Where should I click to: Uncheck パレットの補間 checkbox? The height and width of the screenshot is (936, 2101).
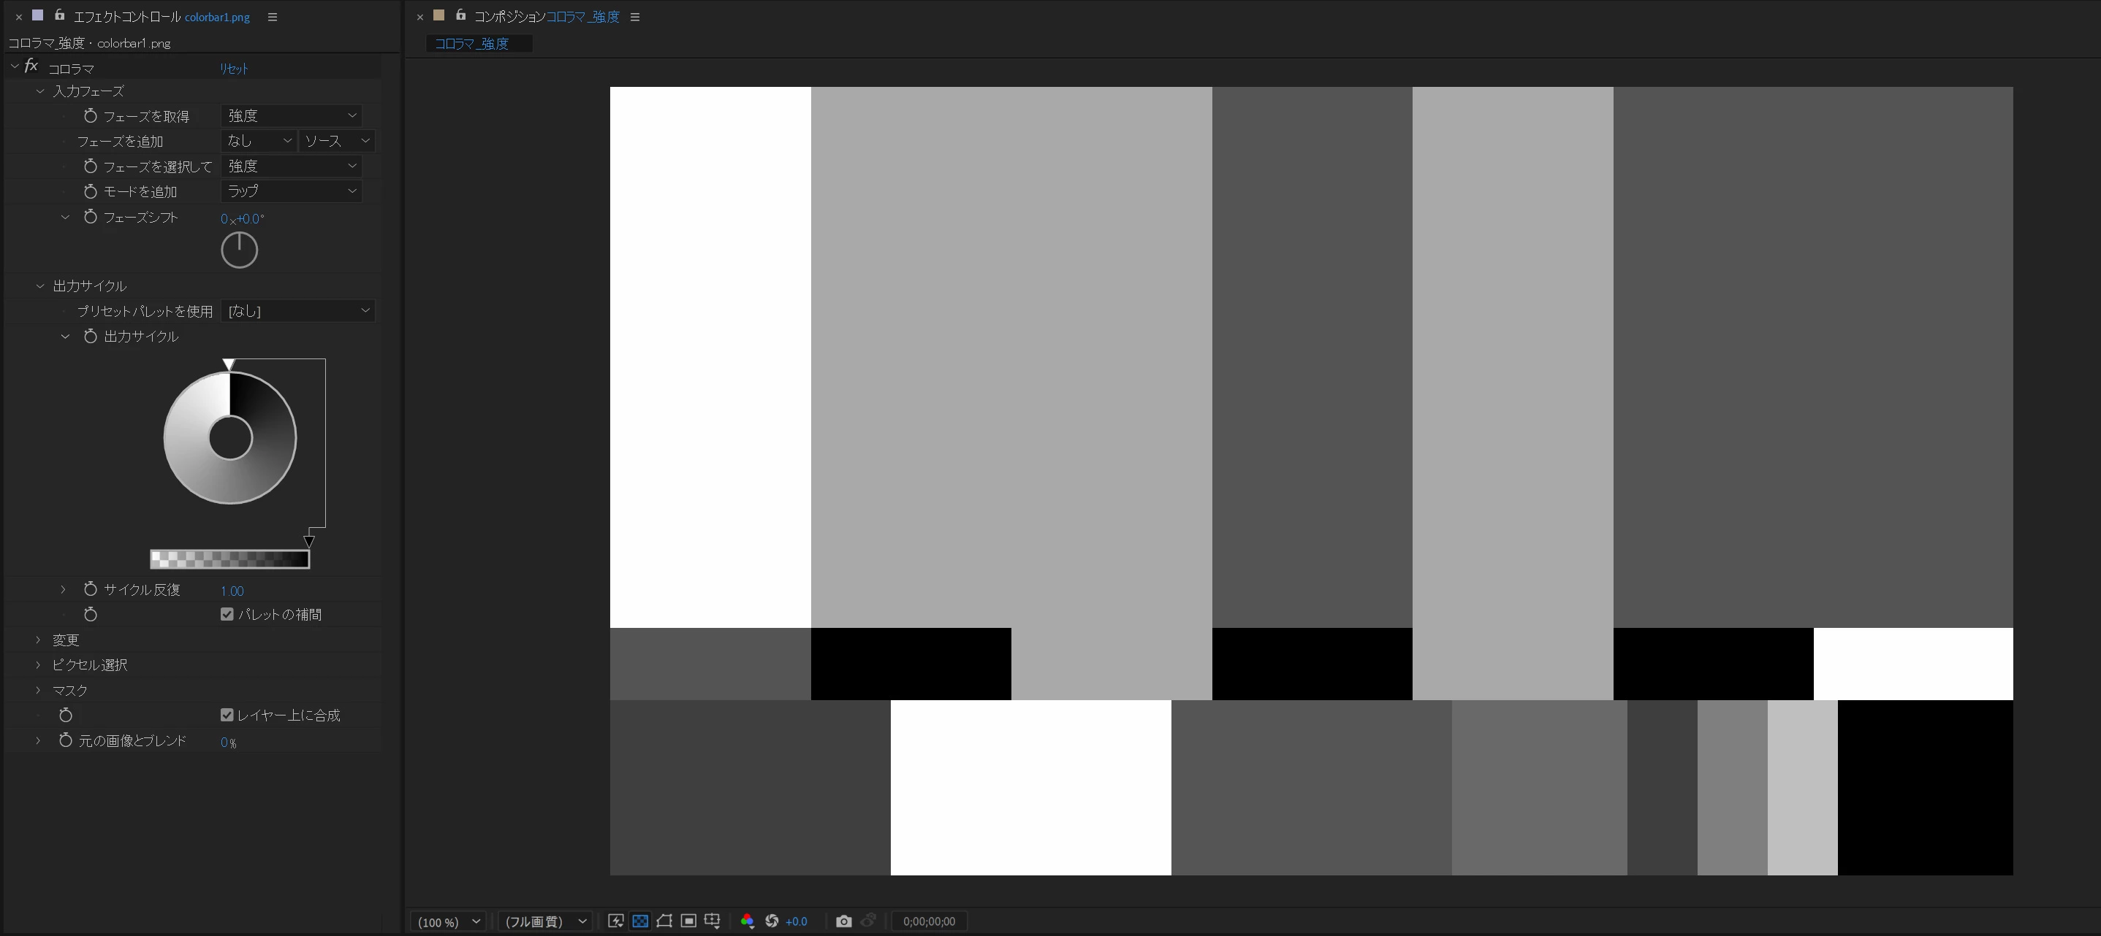click(x=227, y=614)
